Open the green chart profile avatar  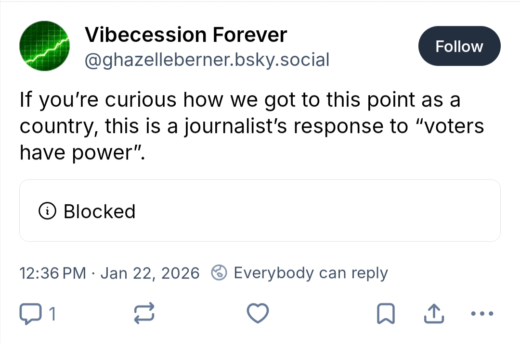point(44,47)
